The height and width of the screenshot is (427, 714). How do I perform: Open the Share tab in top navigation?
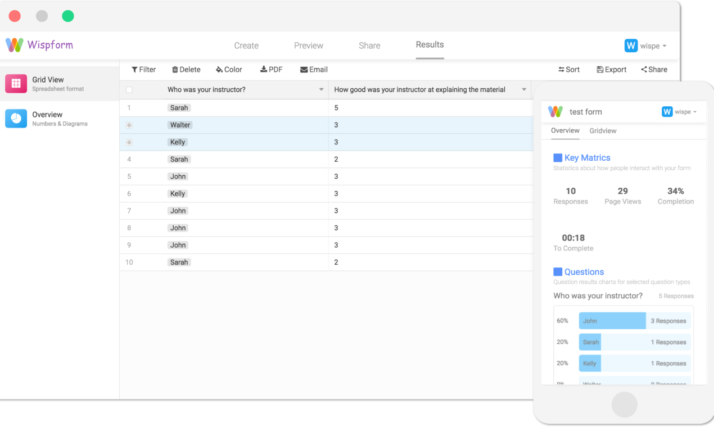tap(369, 46)
